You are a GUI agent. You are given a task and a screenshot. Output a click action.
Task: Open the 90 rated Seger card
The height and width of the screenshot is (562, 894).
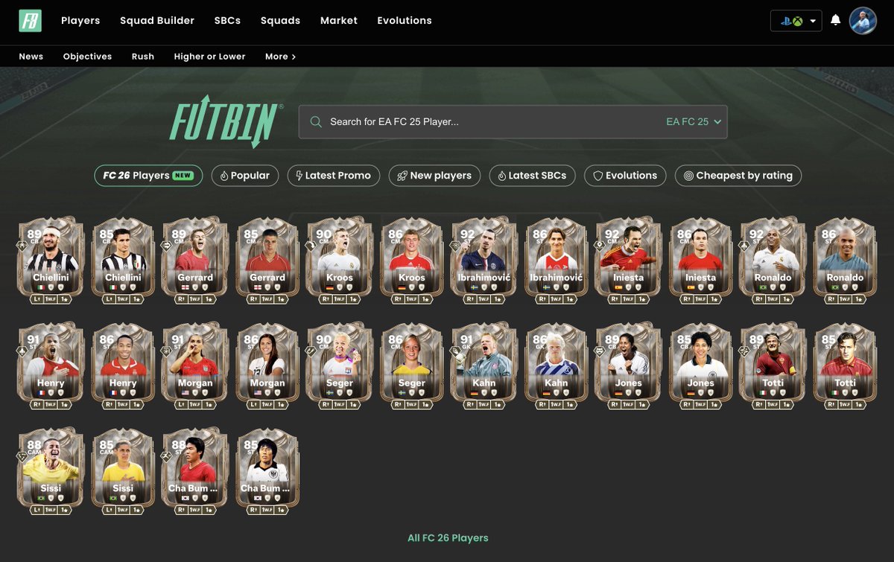click(340, 366)
